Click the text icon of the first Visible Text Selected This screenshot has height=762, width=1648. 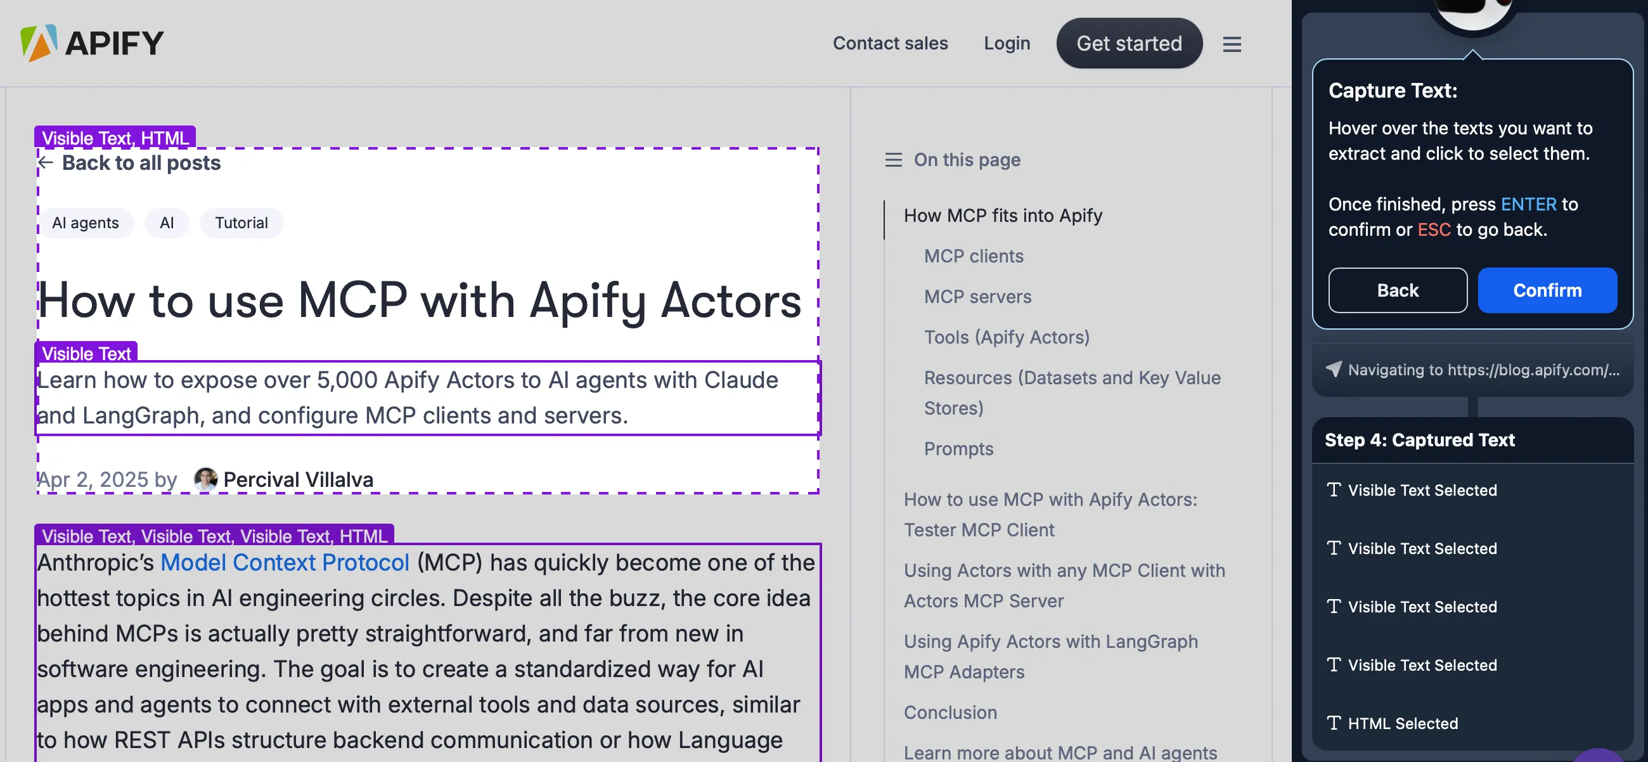click(1333, 489)
